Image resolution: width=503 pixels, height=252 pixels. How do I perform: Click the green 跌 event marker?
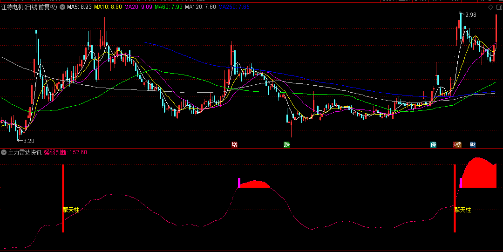(287, 145)
